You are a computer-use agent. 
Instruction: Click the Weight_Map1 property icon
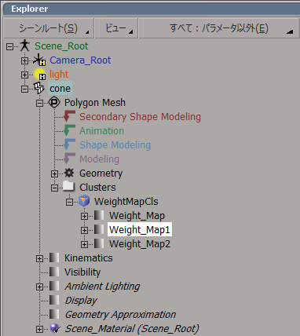[x=99, y=229]
